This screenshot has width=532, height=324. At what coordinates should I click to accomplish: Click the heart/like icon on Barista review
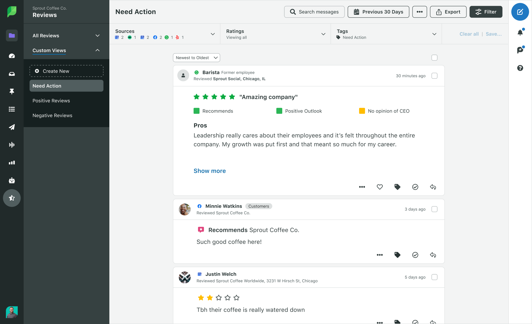(380, 186)
